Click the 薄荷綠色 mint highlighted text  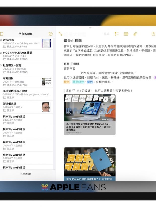pyautogui.click(x=78, y=82)
